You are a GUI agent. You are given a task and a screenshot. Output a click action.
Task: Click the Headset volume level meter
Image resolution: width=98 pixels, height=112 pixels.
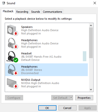tap(85, 56)
